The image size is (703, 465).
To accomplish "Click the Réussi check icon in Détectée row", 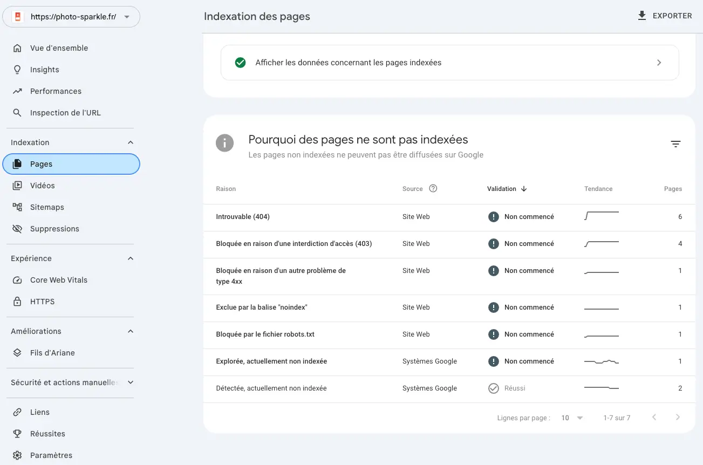I will (493, 388).
